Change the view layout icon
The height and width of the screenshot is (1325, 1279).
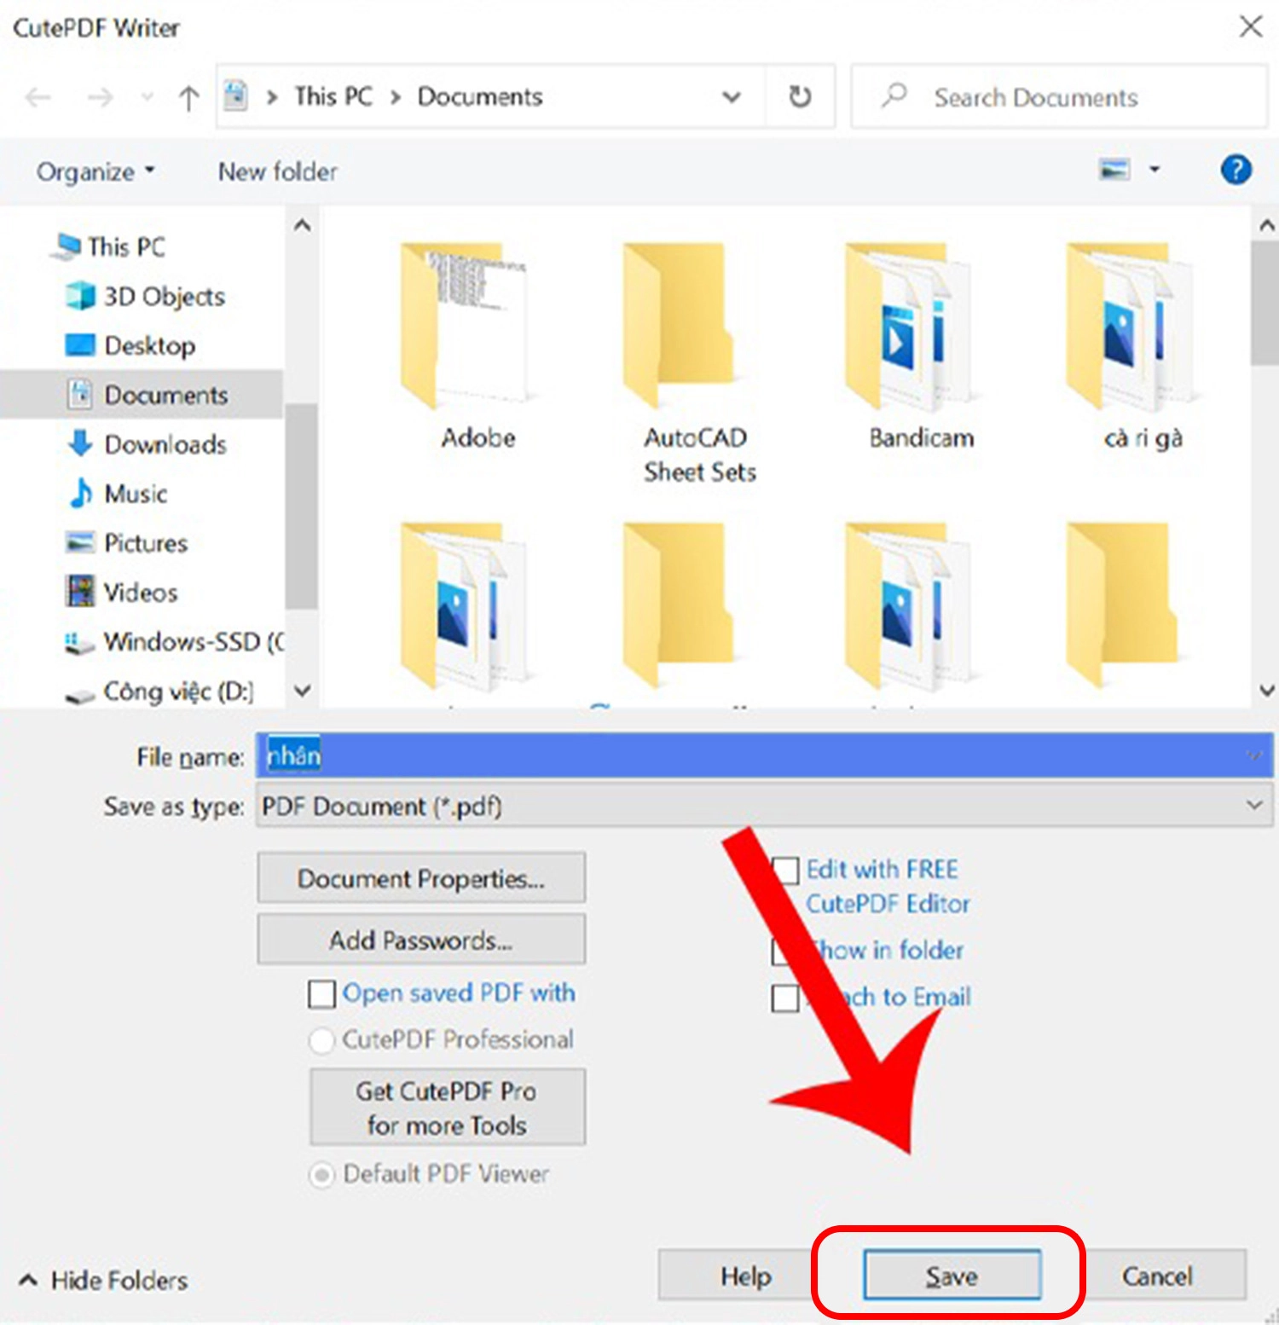pyautogui.click(x=1114, y=170)
